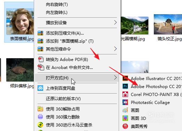Select 播放到设备 menu entry
This screenshot has width=182, height=131.
(x=77, y=23)
